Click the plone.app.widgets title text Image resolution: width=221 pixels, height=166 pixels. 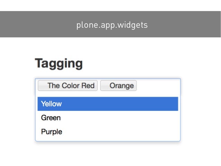tap(112, 25)
